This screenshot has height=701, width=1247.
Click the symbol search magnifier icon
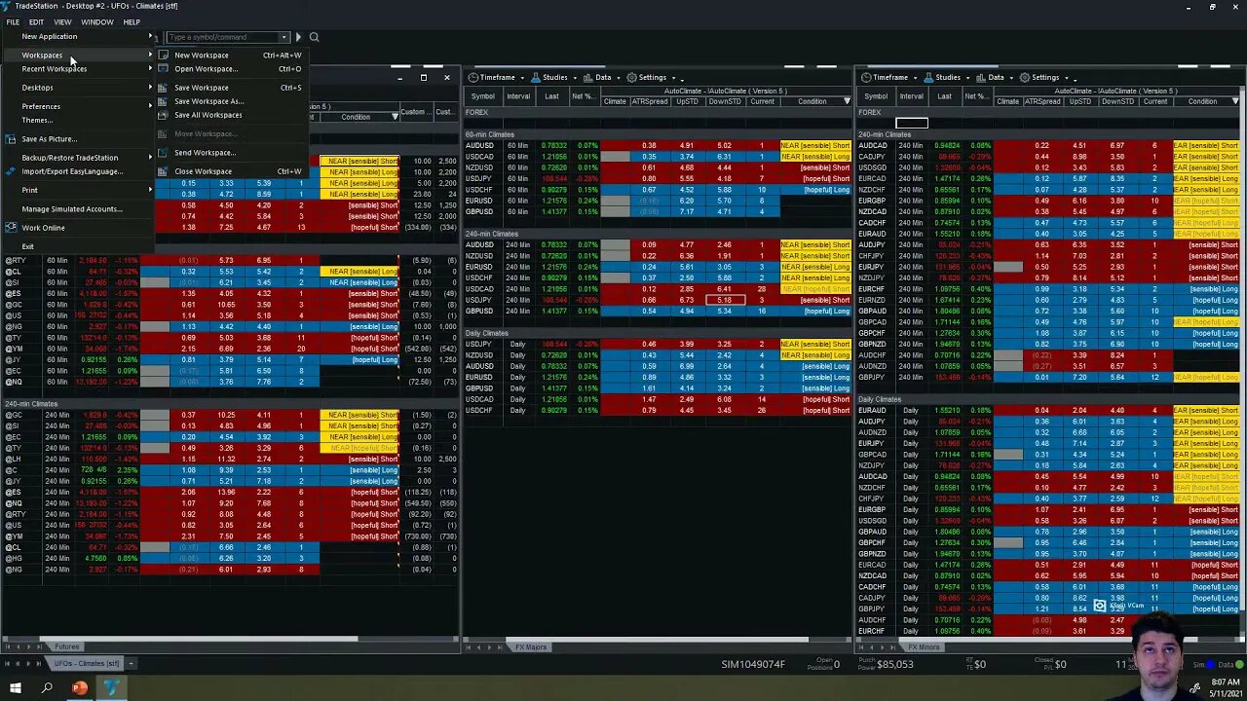click(x=314, y=37)
